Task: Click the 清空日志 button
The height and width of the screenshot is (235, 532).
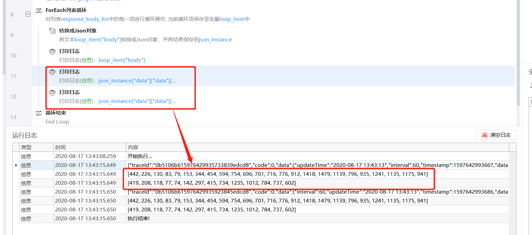Action: click(x=496, y=135)
